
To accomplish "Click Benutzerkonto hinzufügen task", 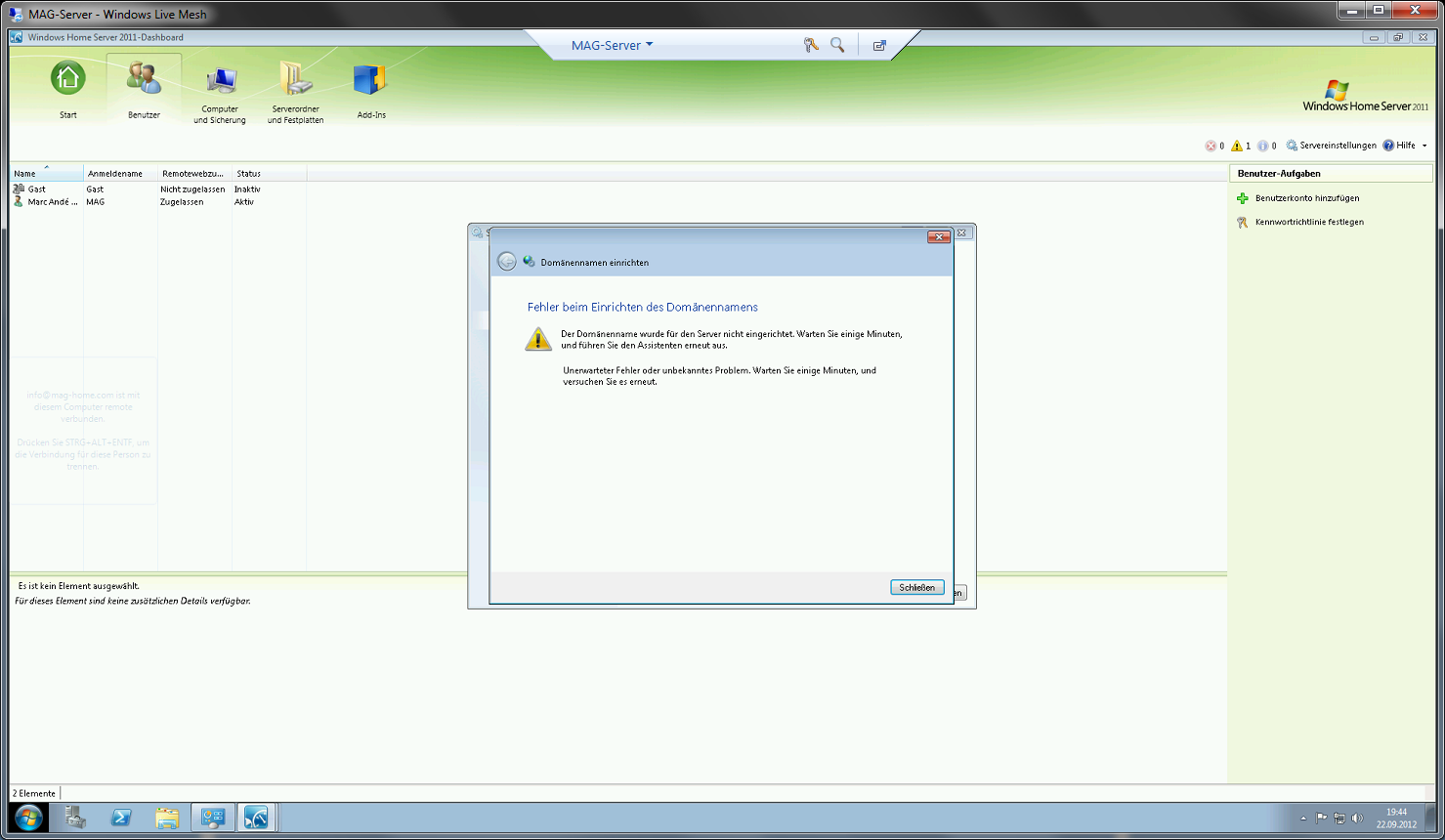I will [x=1307, y=198].
